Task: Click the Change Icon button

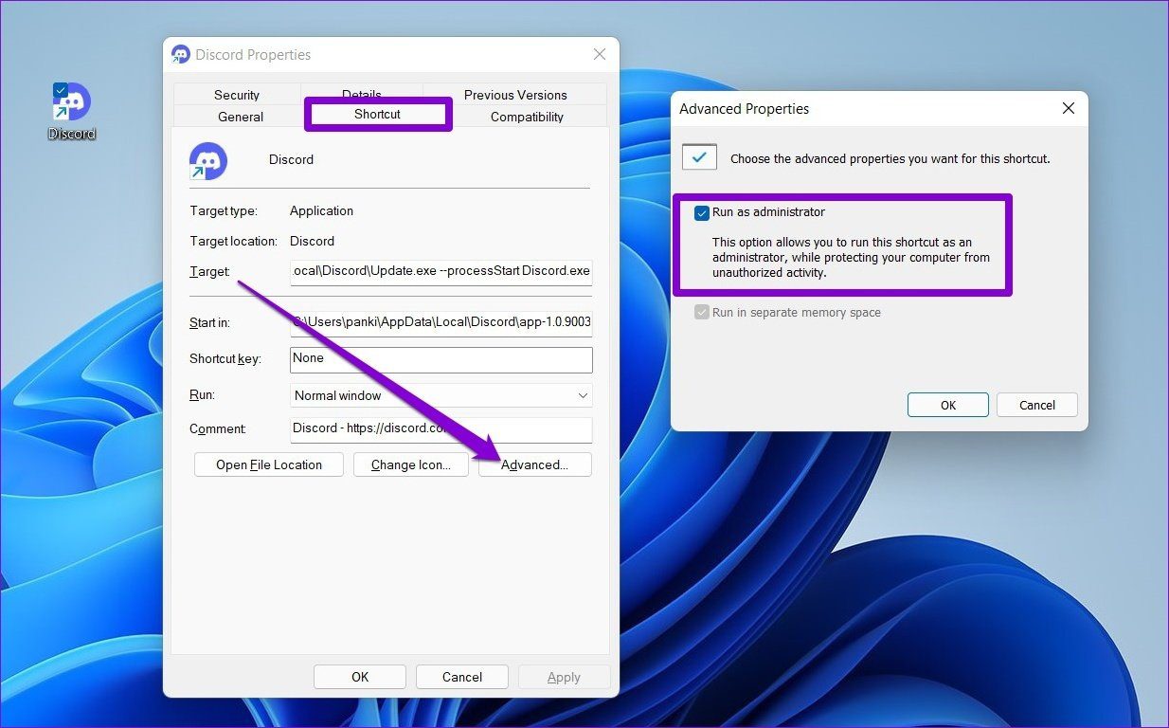Action: 411,464
